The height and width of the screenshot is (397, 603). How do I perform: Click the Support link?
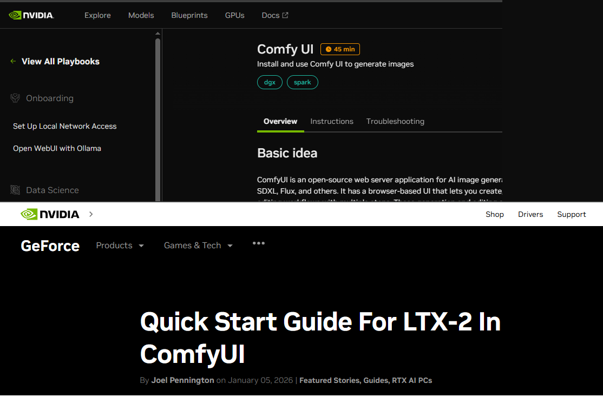pyautogui.click(x=572, y=214)
